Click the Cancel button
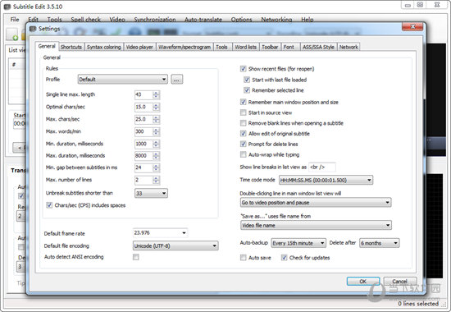The height and width of the screenshot is (312, 451). click(400, 281)
